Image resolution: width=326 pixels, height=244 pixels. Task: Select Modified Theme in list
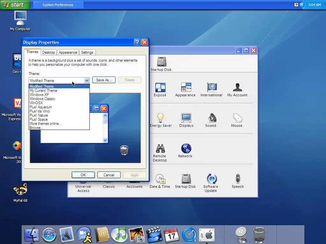click(x=59, y=86)
